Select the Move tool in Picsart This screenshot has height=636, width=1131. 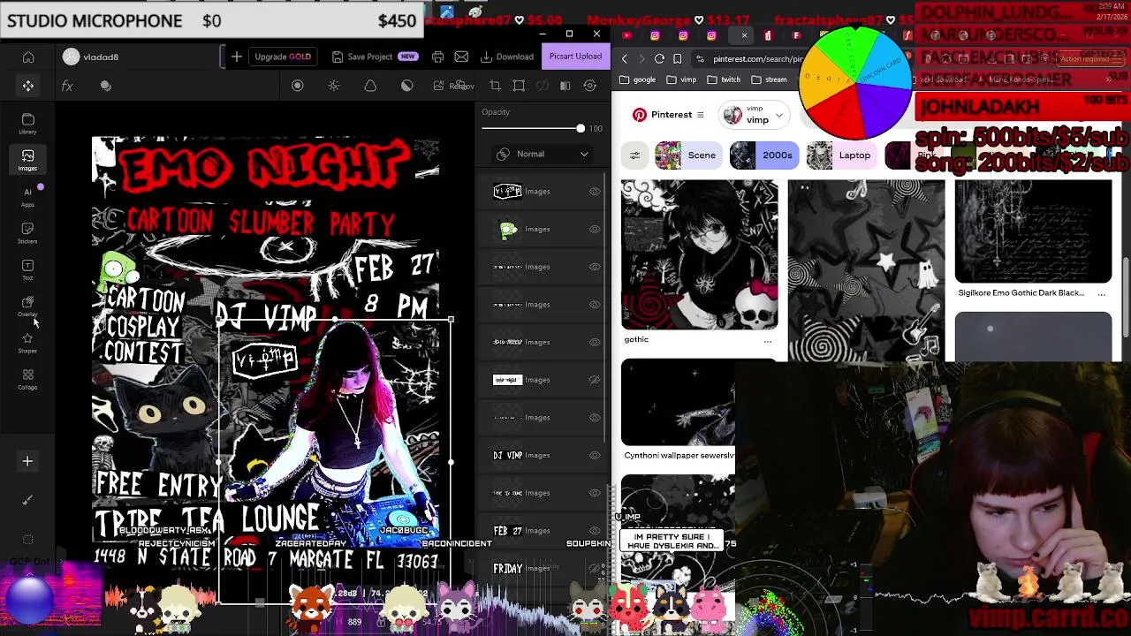pos(28,86)
